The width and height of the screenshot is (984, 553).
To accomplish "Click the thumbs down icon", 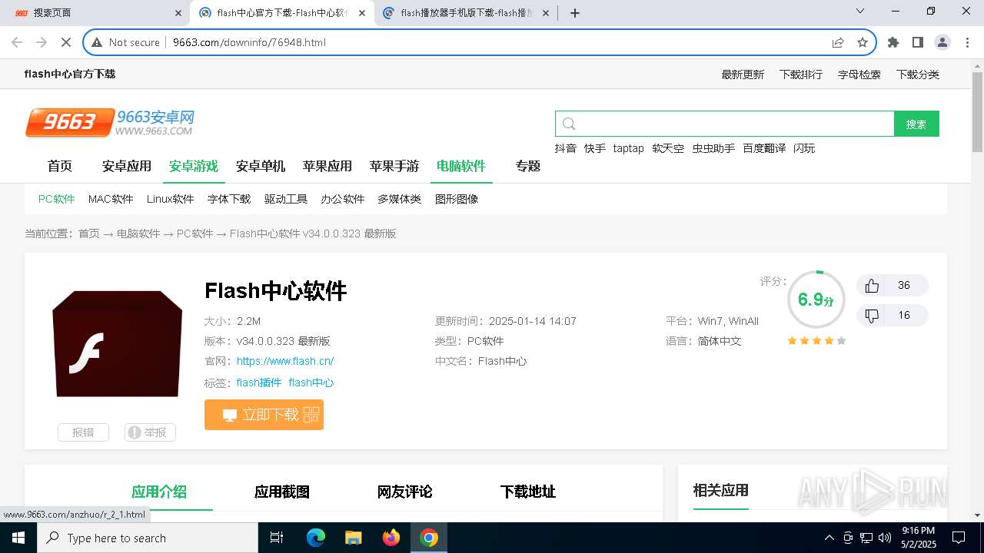I will pos(872,316).
